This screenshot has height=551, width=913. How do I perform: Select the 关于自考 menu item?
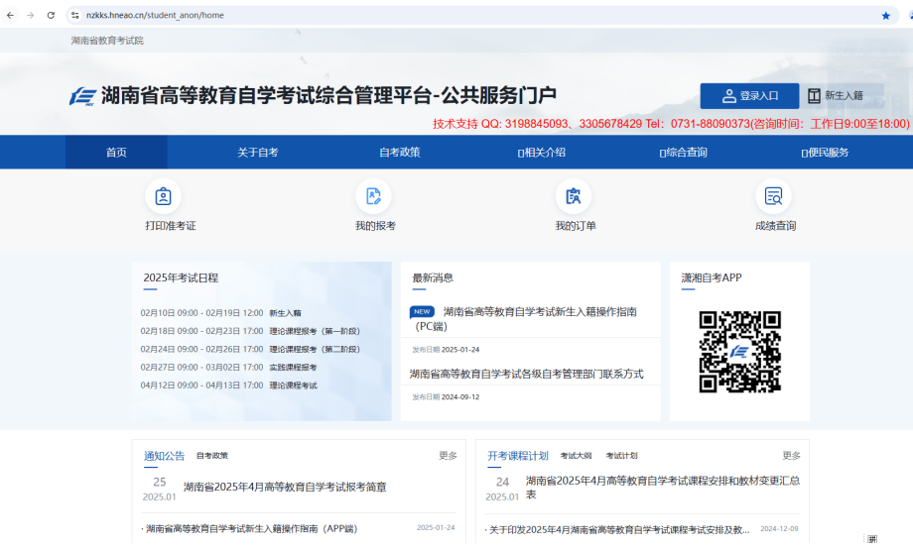coord(258,153)
